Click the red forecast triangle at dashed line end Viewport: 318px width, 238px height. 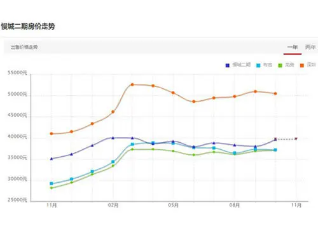coord(296,139)
